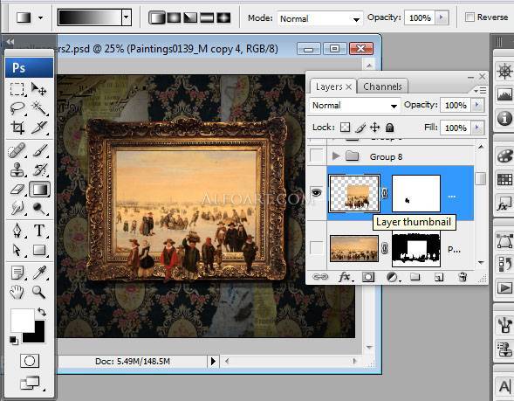Choose Linear Gradient style
Viewport: 514px width, 401px height.
tap(157, 17)
